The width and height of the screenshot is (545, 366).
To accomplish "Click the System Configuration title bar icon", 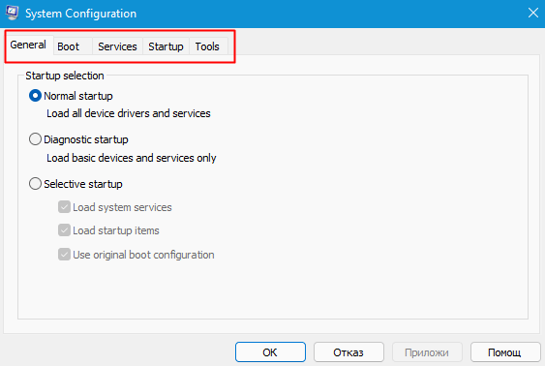I will point(13,14).
